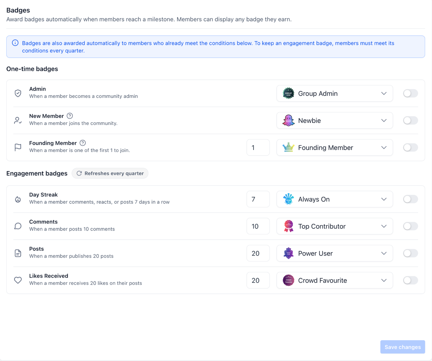Click the Founding Member count field
The height and width of the screenshot is (361, 432).
pos(258,147)
